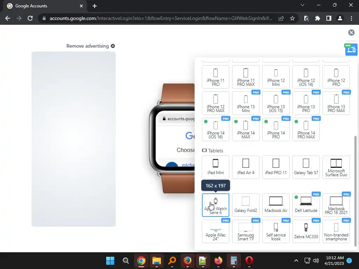The width and height of the screenshot is (359, 269).
Task: Click the Apple Watch preview screen
Action: 175,139
